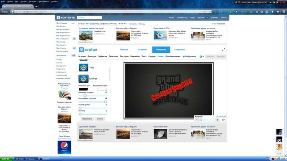This screenshot has height=161, width=287.
Task: Adjust the Внутренняя толщина slider
Action: pyautogui.click(x=105, y=102)
